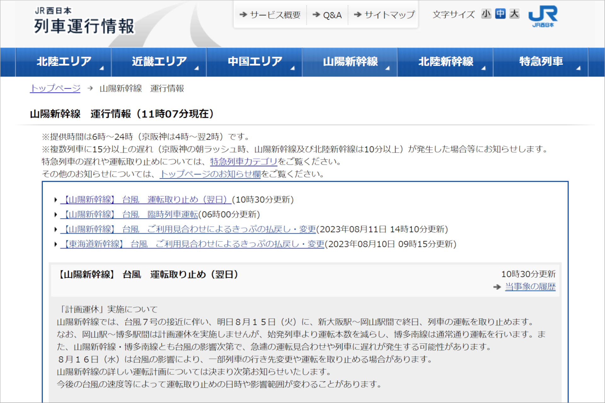Open 台風 運転取り止め(翌日) notice link
The width and height of the screenshot is (605, 403).
(x=146, y=200)
